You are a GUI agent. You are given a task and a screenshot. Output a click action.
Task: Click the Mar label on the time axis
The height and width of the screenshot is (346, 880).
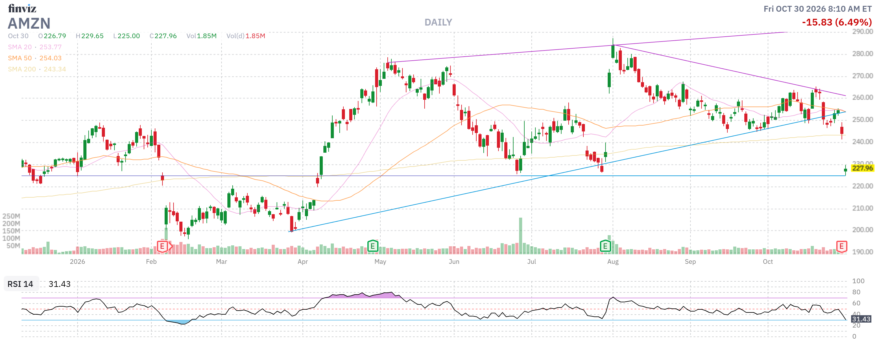pos(221,262)
